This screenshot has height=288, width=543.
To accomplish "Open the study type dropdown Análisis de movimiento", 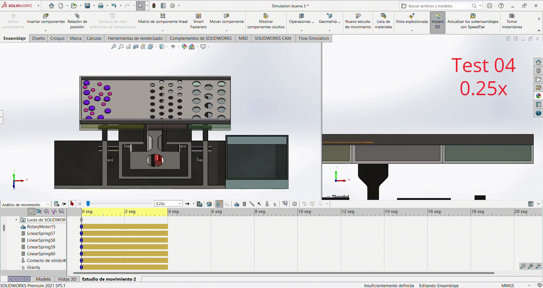I will coord(26,204).
